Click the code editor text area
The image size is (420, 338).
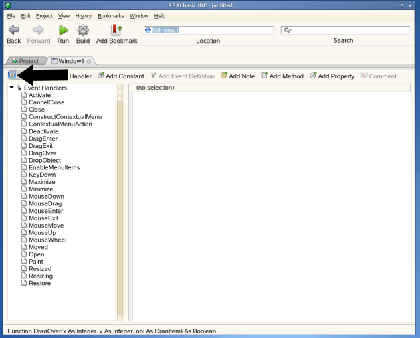[x=272, y=206]
